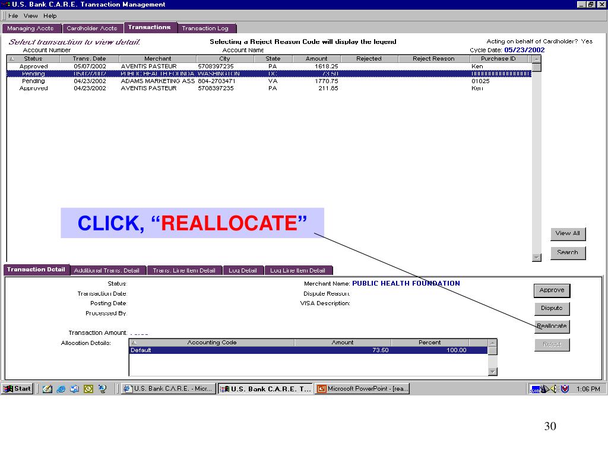Image resolution: width=608 pixels, height=456 pixels.
Task: Click the leftmost blue system tray icon
Action: [x=535, y=389]
